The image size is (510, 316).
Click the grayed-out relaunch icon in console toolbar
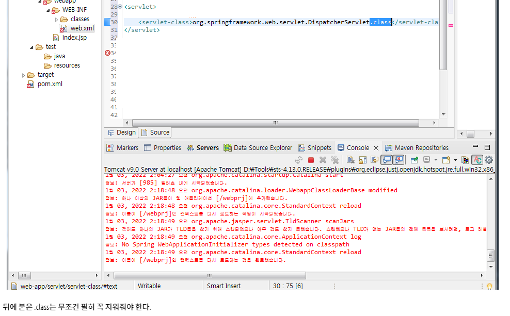click(x=299, y=160)
